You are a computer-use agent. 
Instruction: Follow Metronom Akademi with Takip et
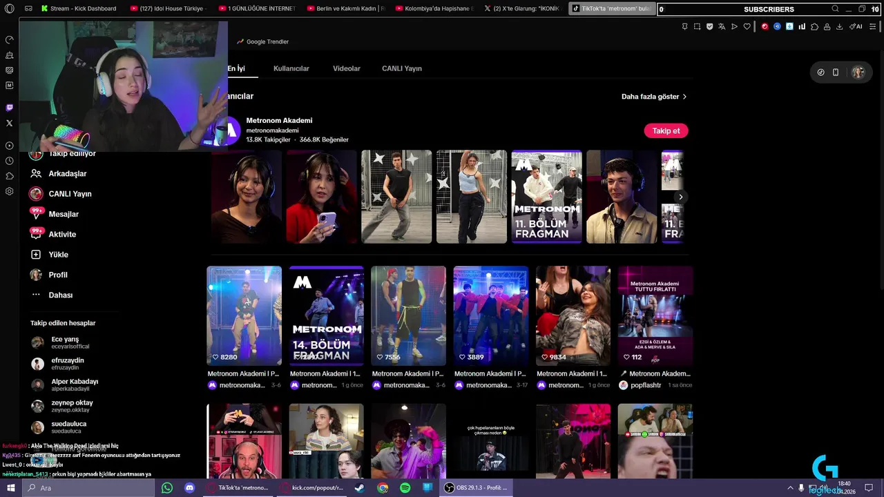click(666, 130)
